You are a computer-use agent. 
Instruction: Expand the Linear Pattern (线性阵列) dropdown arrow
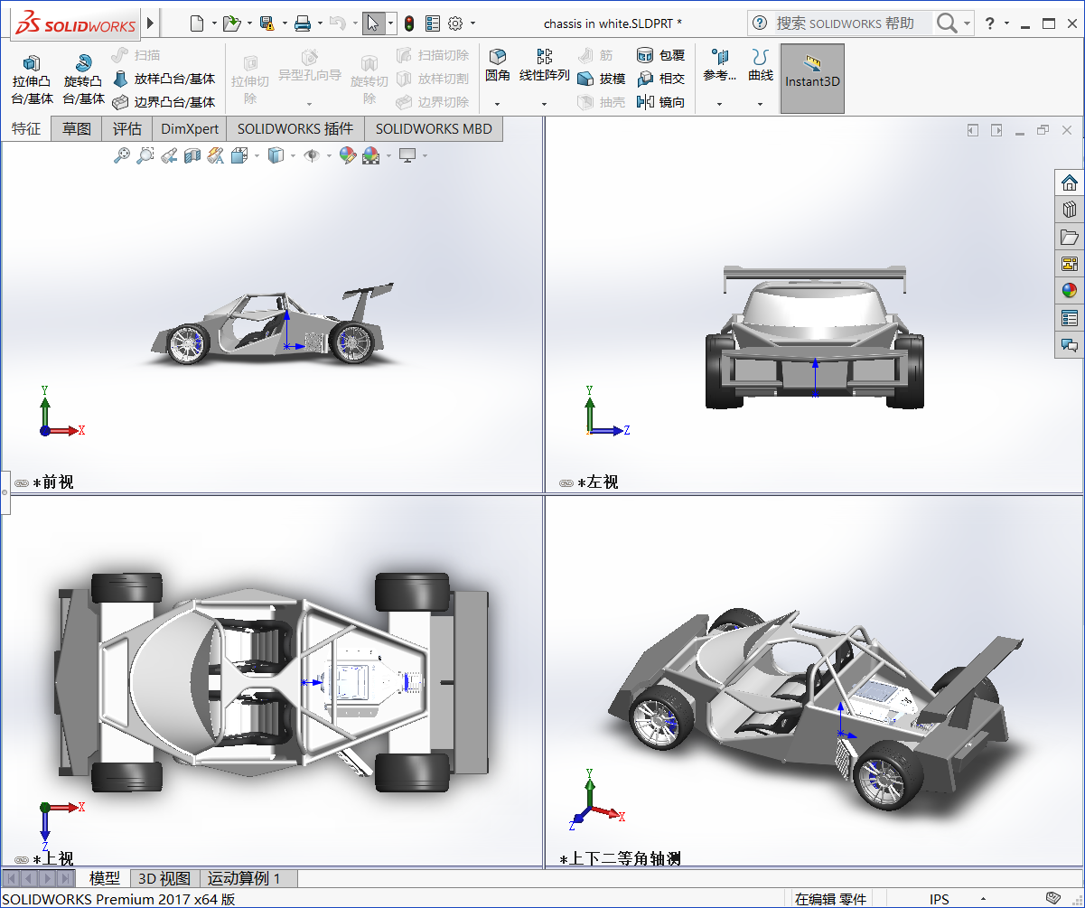point(545,104)
